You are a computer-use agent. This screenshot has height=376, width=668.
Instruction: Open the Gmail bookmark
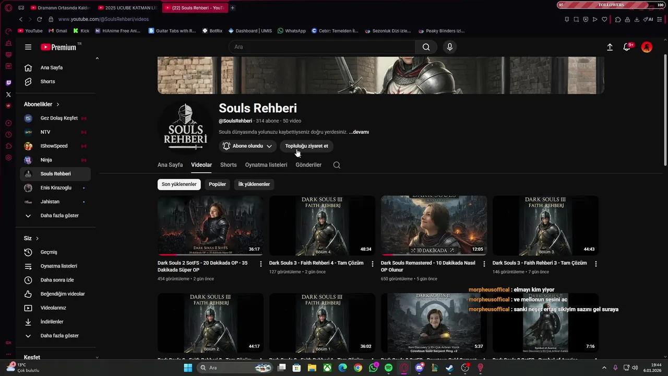pyautogui.click(x=57, y=31)
